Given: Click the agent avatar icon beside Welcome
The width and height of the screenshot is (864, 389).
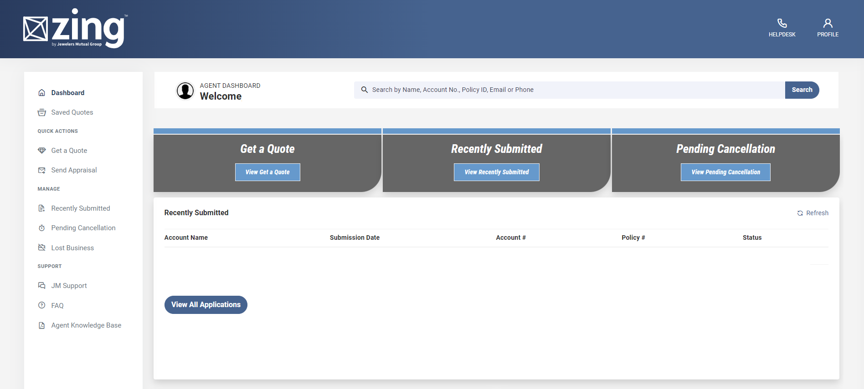Looking at the screenshot, I should (185, 91).
